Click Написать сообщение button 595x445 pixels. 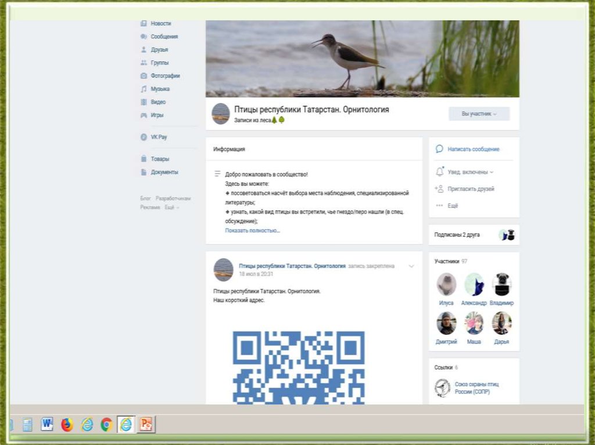tap(473, 149)
